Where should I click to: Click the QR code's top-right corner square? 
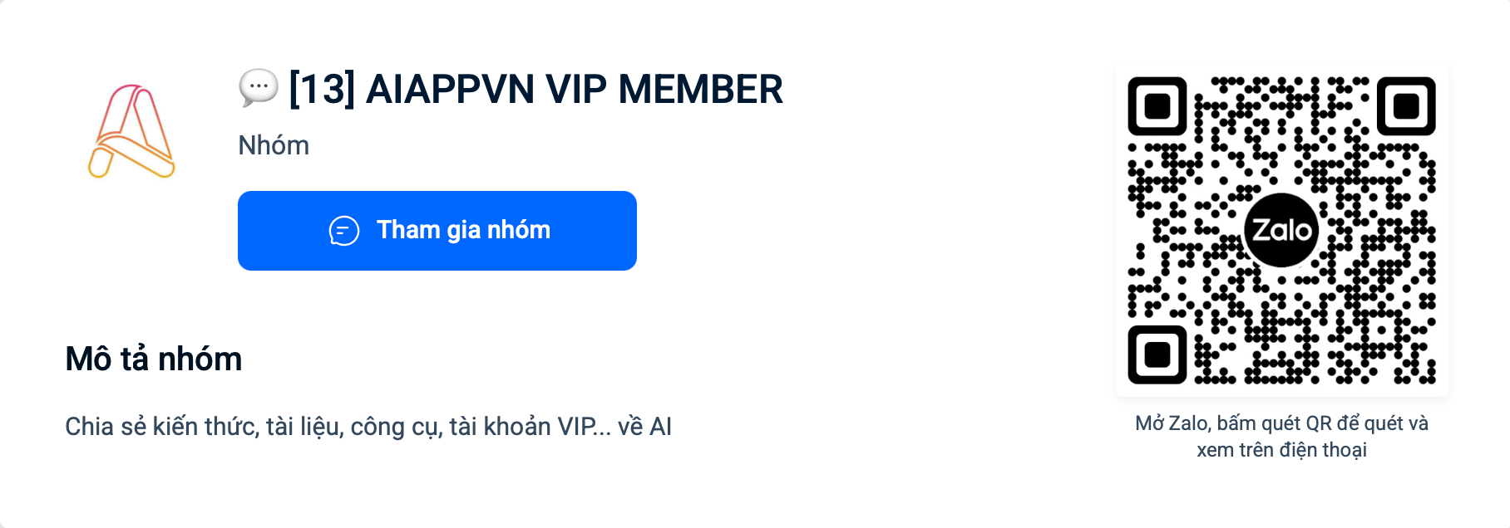coord(1406,106)
